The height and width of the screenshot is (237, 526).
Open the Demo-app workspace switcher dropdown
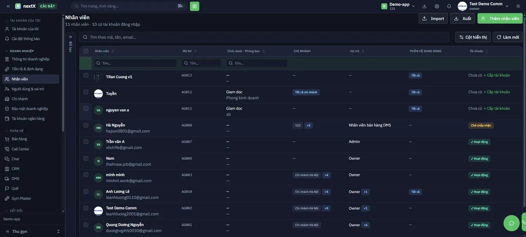click(398, 6)
